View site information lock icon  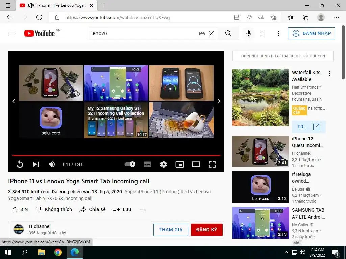pos(57,17)
